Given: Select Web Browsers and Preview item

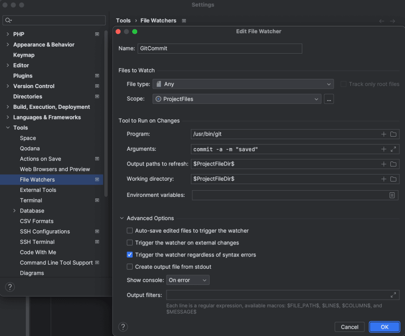Looking at the screenshot, I should point(55,169).
